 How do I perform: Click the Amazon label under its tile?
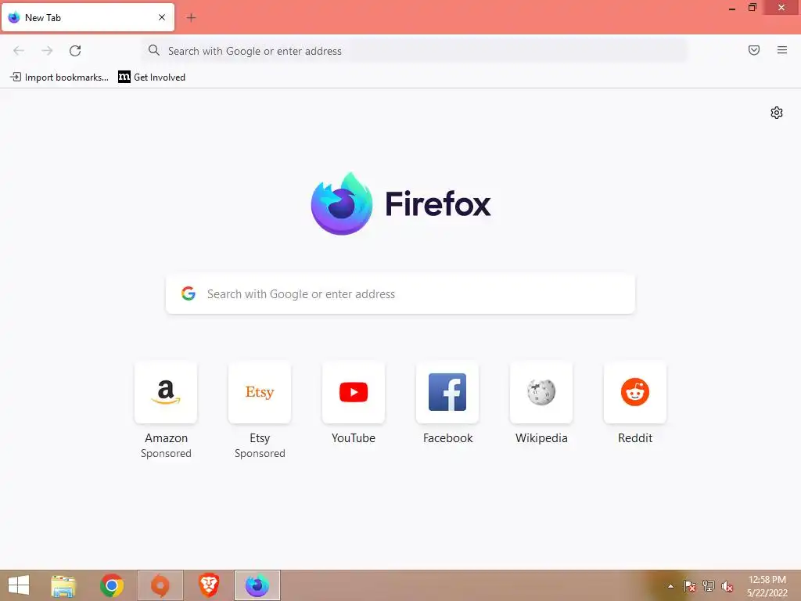coord(166,438)
